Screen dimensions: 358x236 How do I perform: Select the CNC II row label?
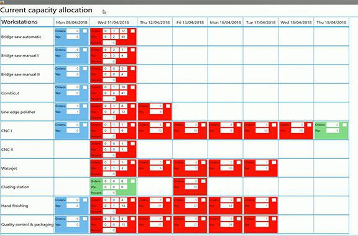[x=7, y=150]
